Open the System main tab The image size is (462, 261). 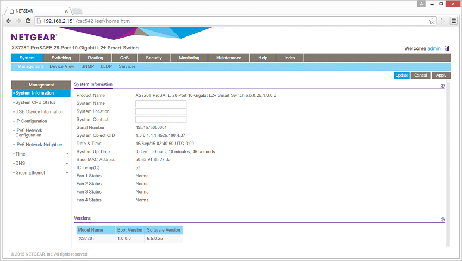click(x=27, y=58)
